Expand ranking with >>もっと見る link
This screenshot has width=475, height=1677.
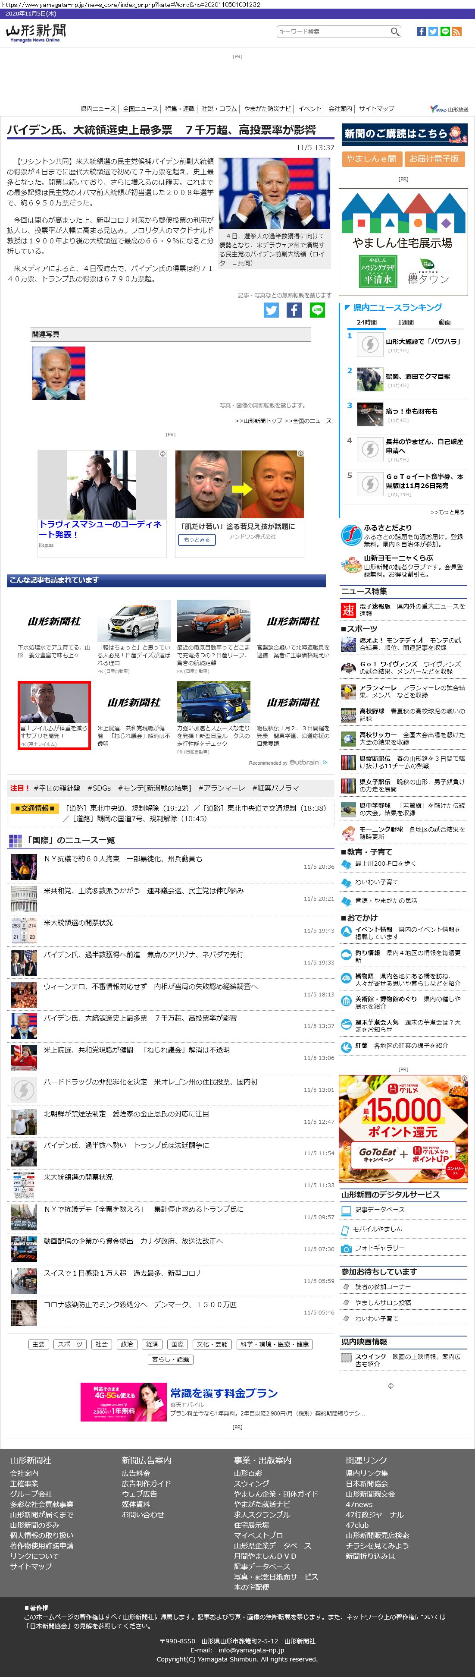click(447, 512)
